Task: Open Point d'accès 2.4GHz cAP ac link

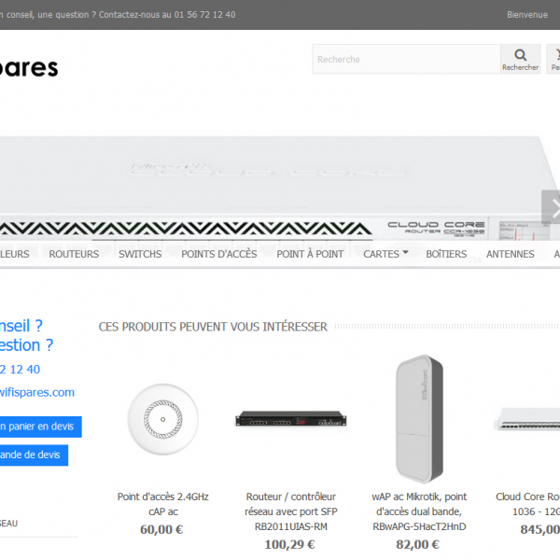Action: coord(162,504)
